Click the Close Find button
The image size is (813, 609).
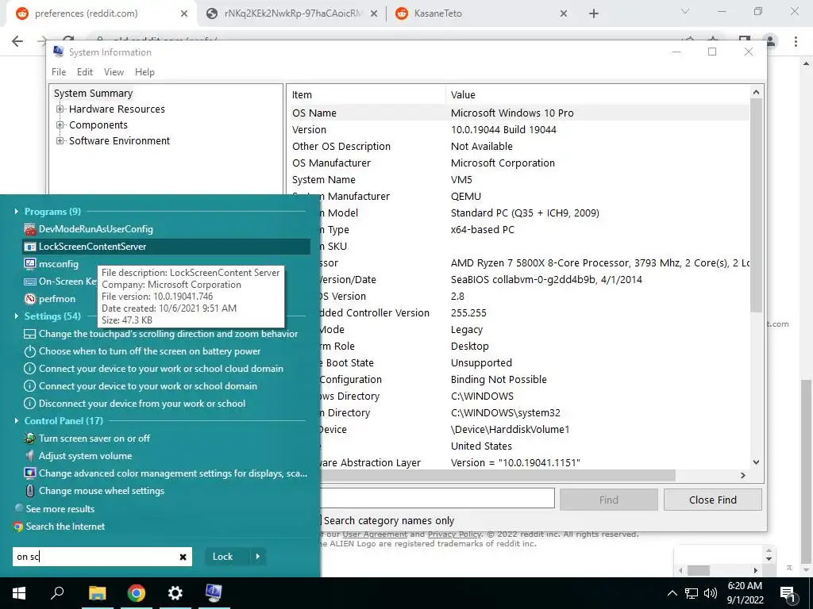(x=712, y=500)
